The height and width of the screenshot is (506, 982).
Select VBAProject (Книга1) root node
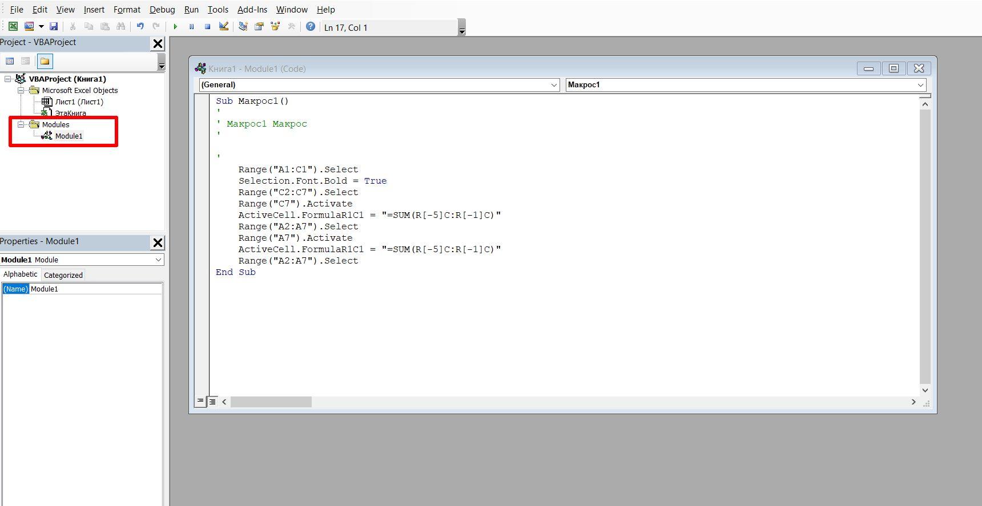click(x=67, y=79)
